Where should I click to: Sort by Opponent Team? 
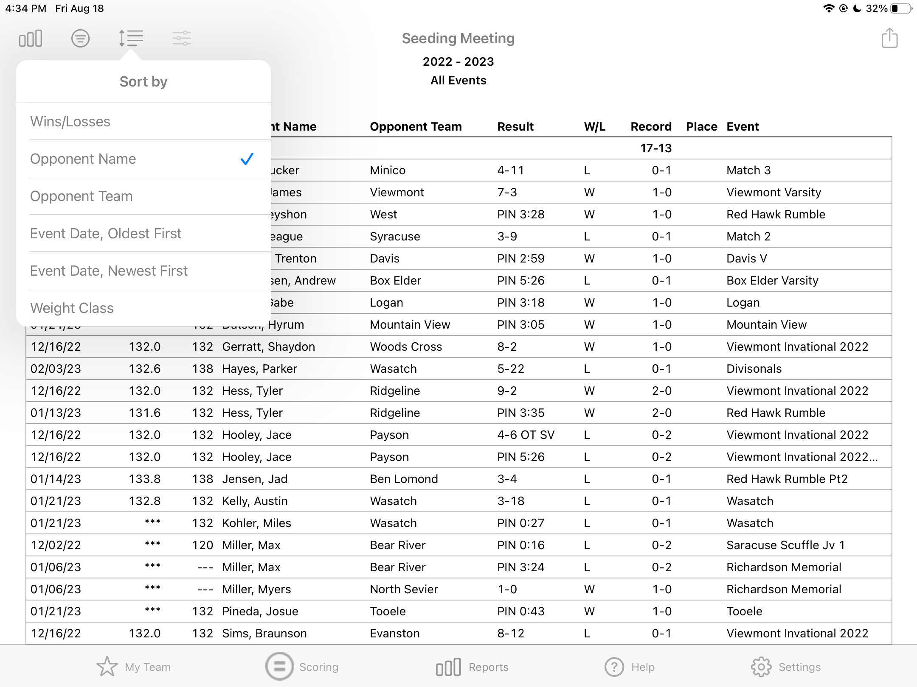click(x=143, y=196)
